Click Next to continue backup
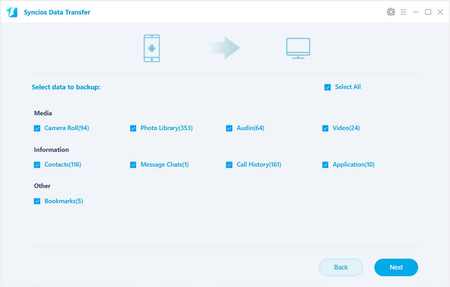The width and height of the screenshot is (450, 287). click(396, 267)
